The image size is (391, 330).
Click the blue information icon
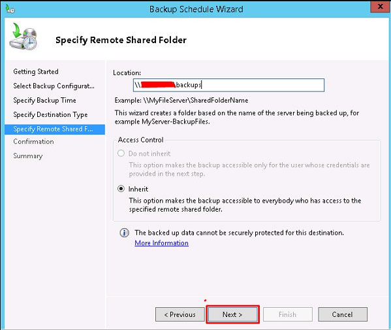(x=125, y=233)
